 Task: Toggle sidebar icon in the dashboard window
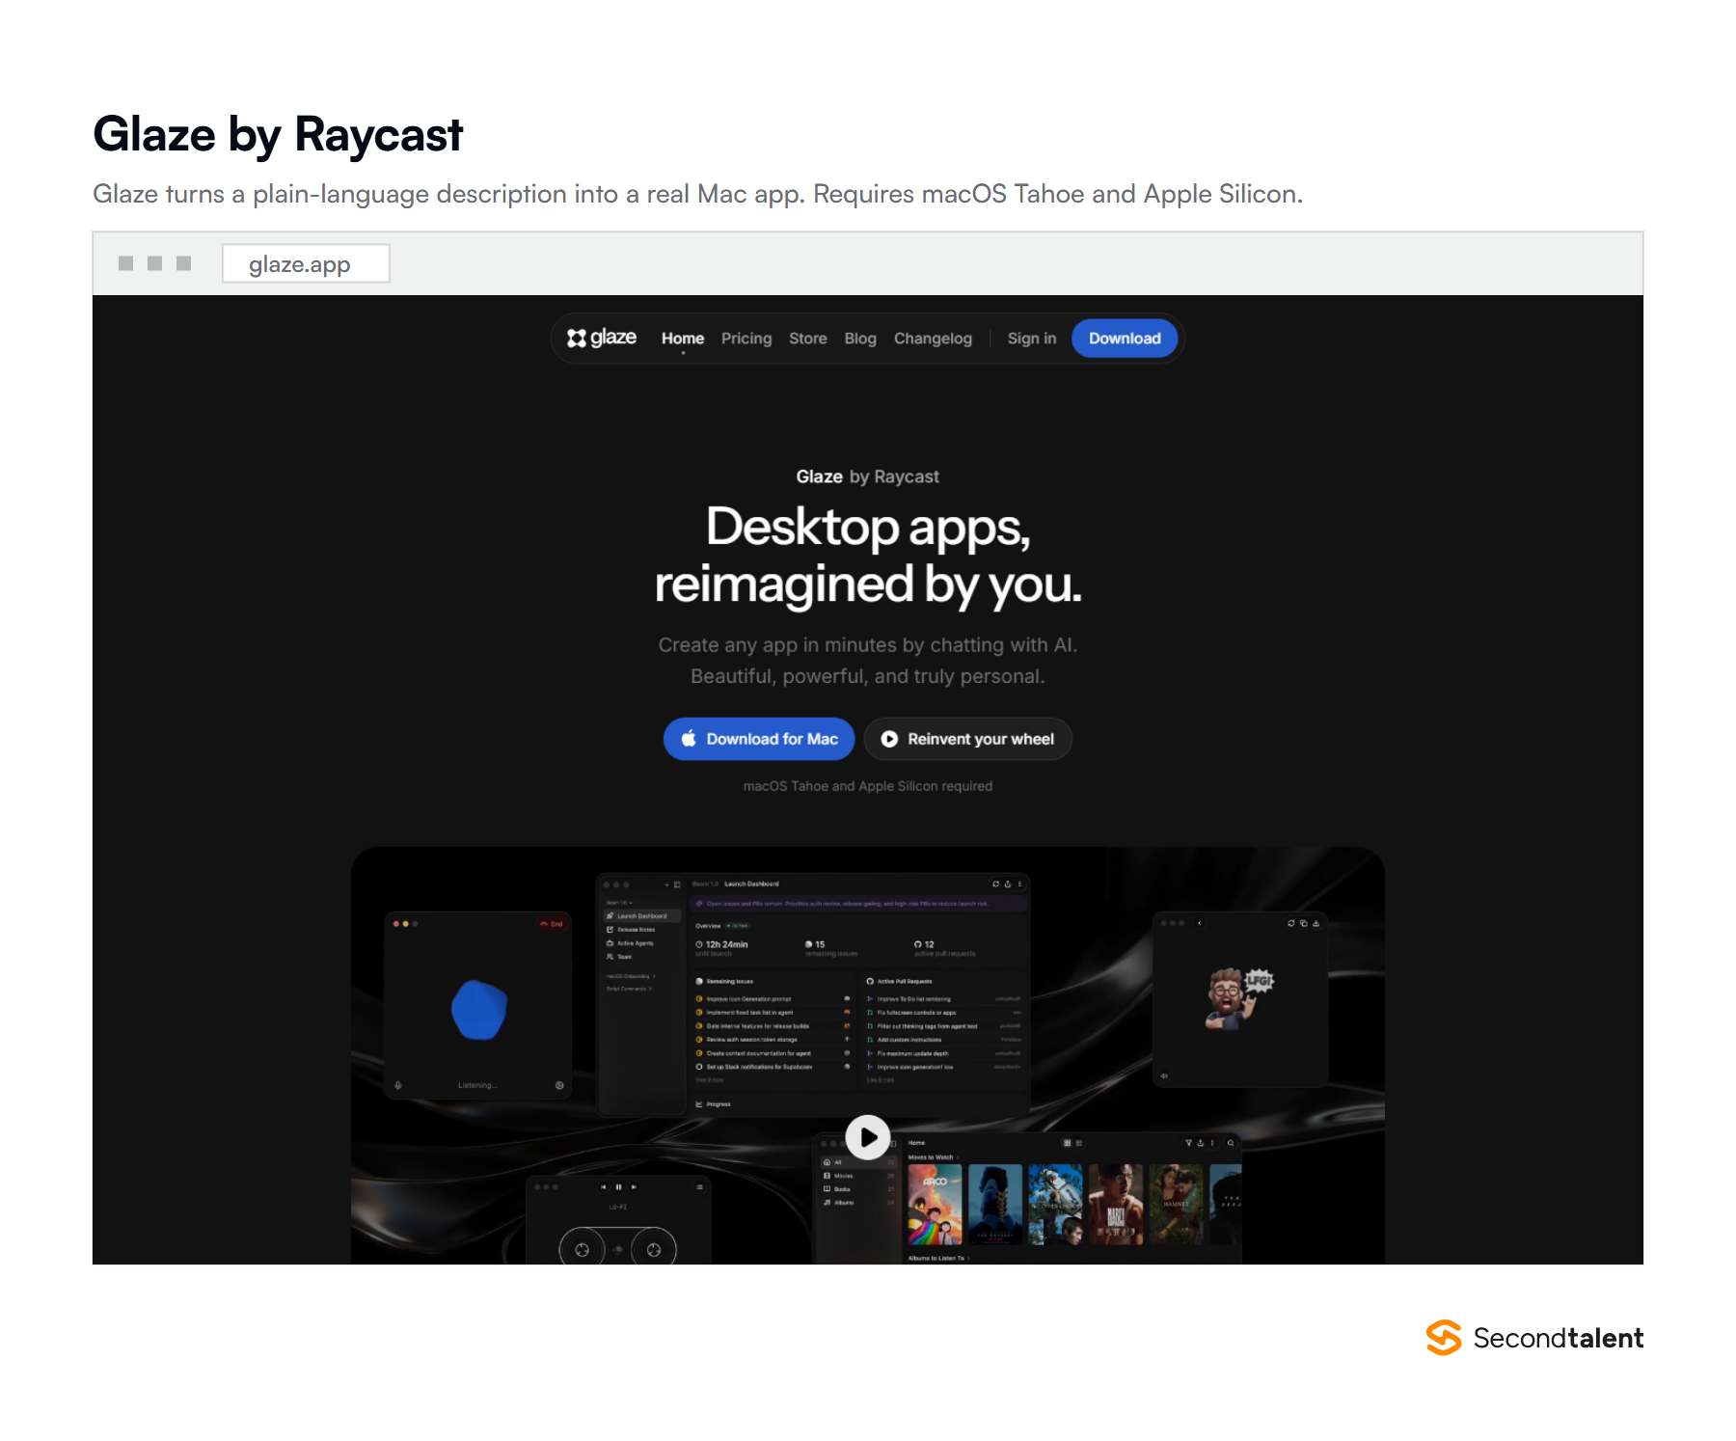point(677,884)
